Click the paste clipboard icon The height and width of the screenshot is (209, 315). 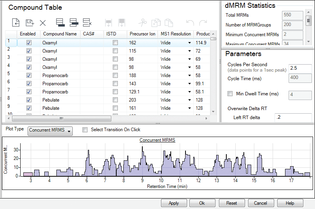click(168, 23)
